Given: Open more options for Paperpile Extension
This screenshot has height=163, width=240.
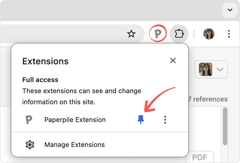Looking at the screenshot, I should 165,120.
